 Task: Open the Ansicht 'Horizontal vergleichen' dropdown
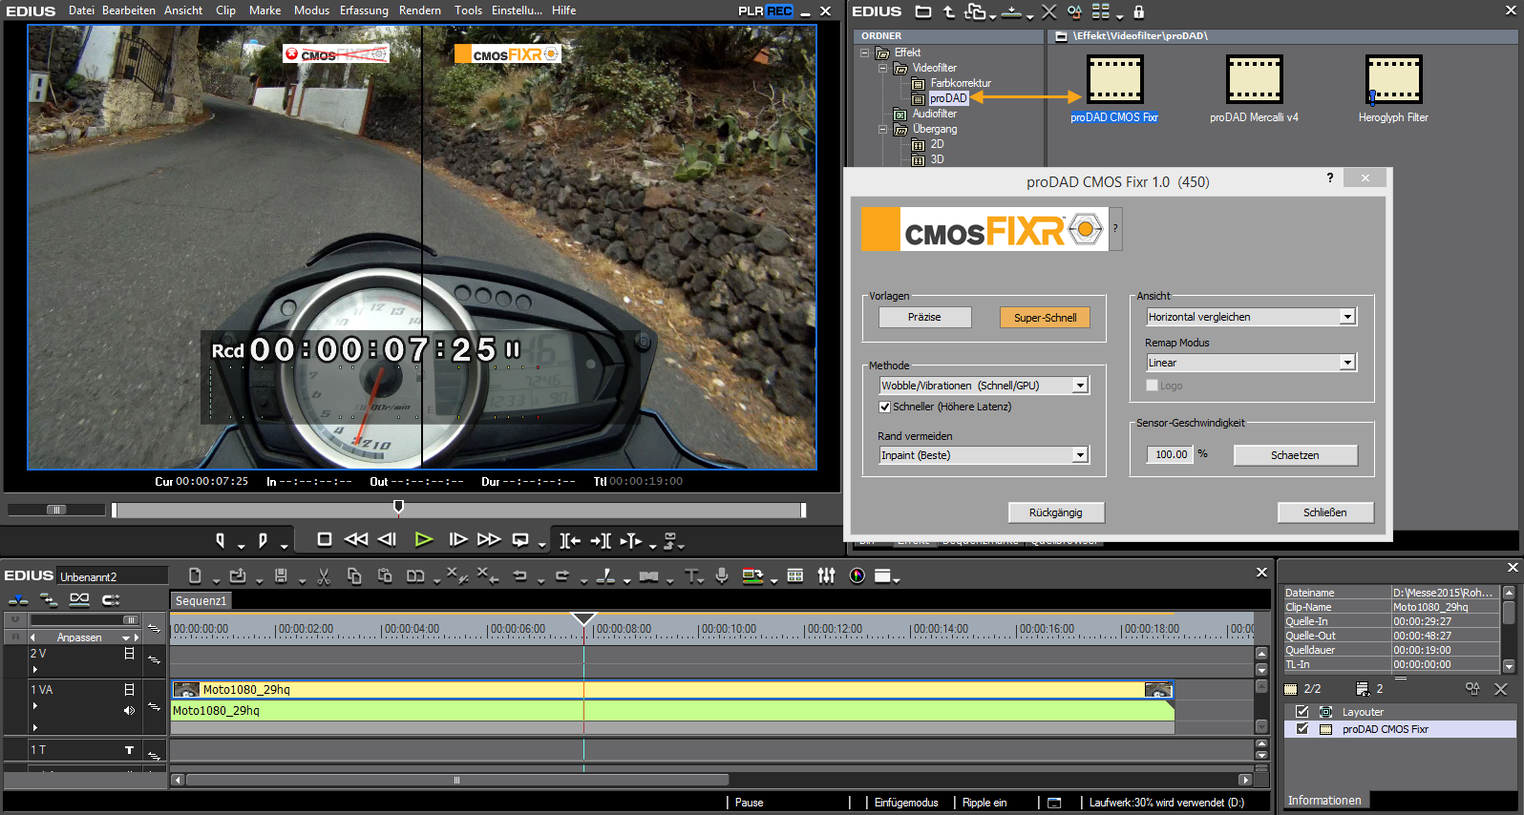click(1251, 317)
